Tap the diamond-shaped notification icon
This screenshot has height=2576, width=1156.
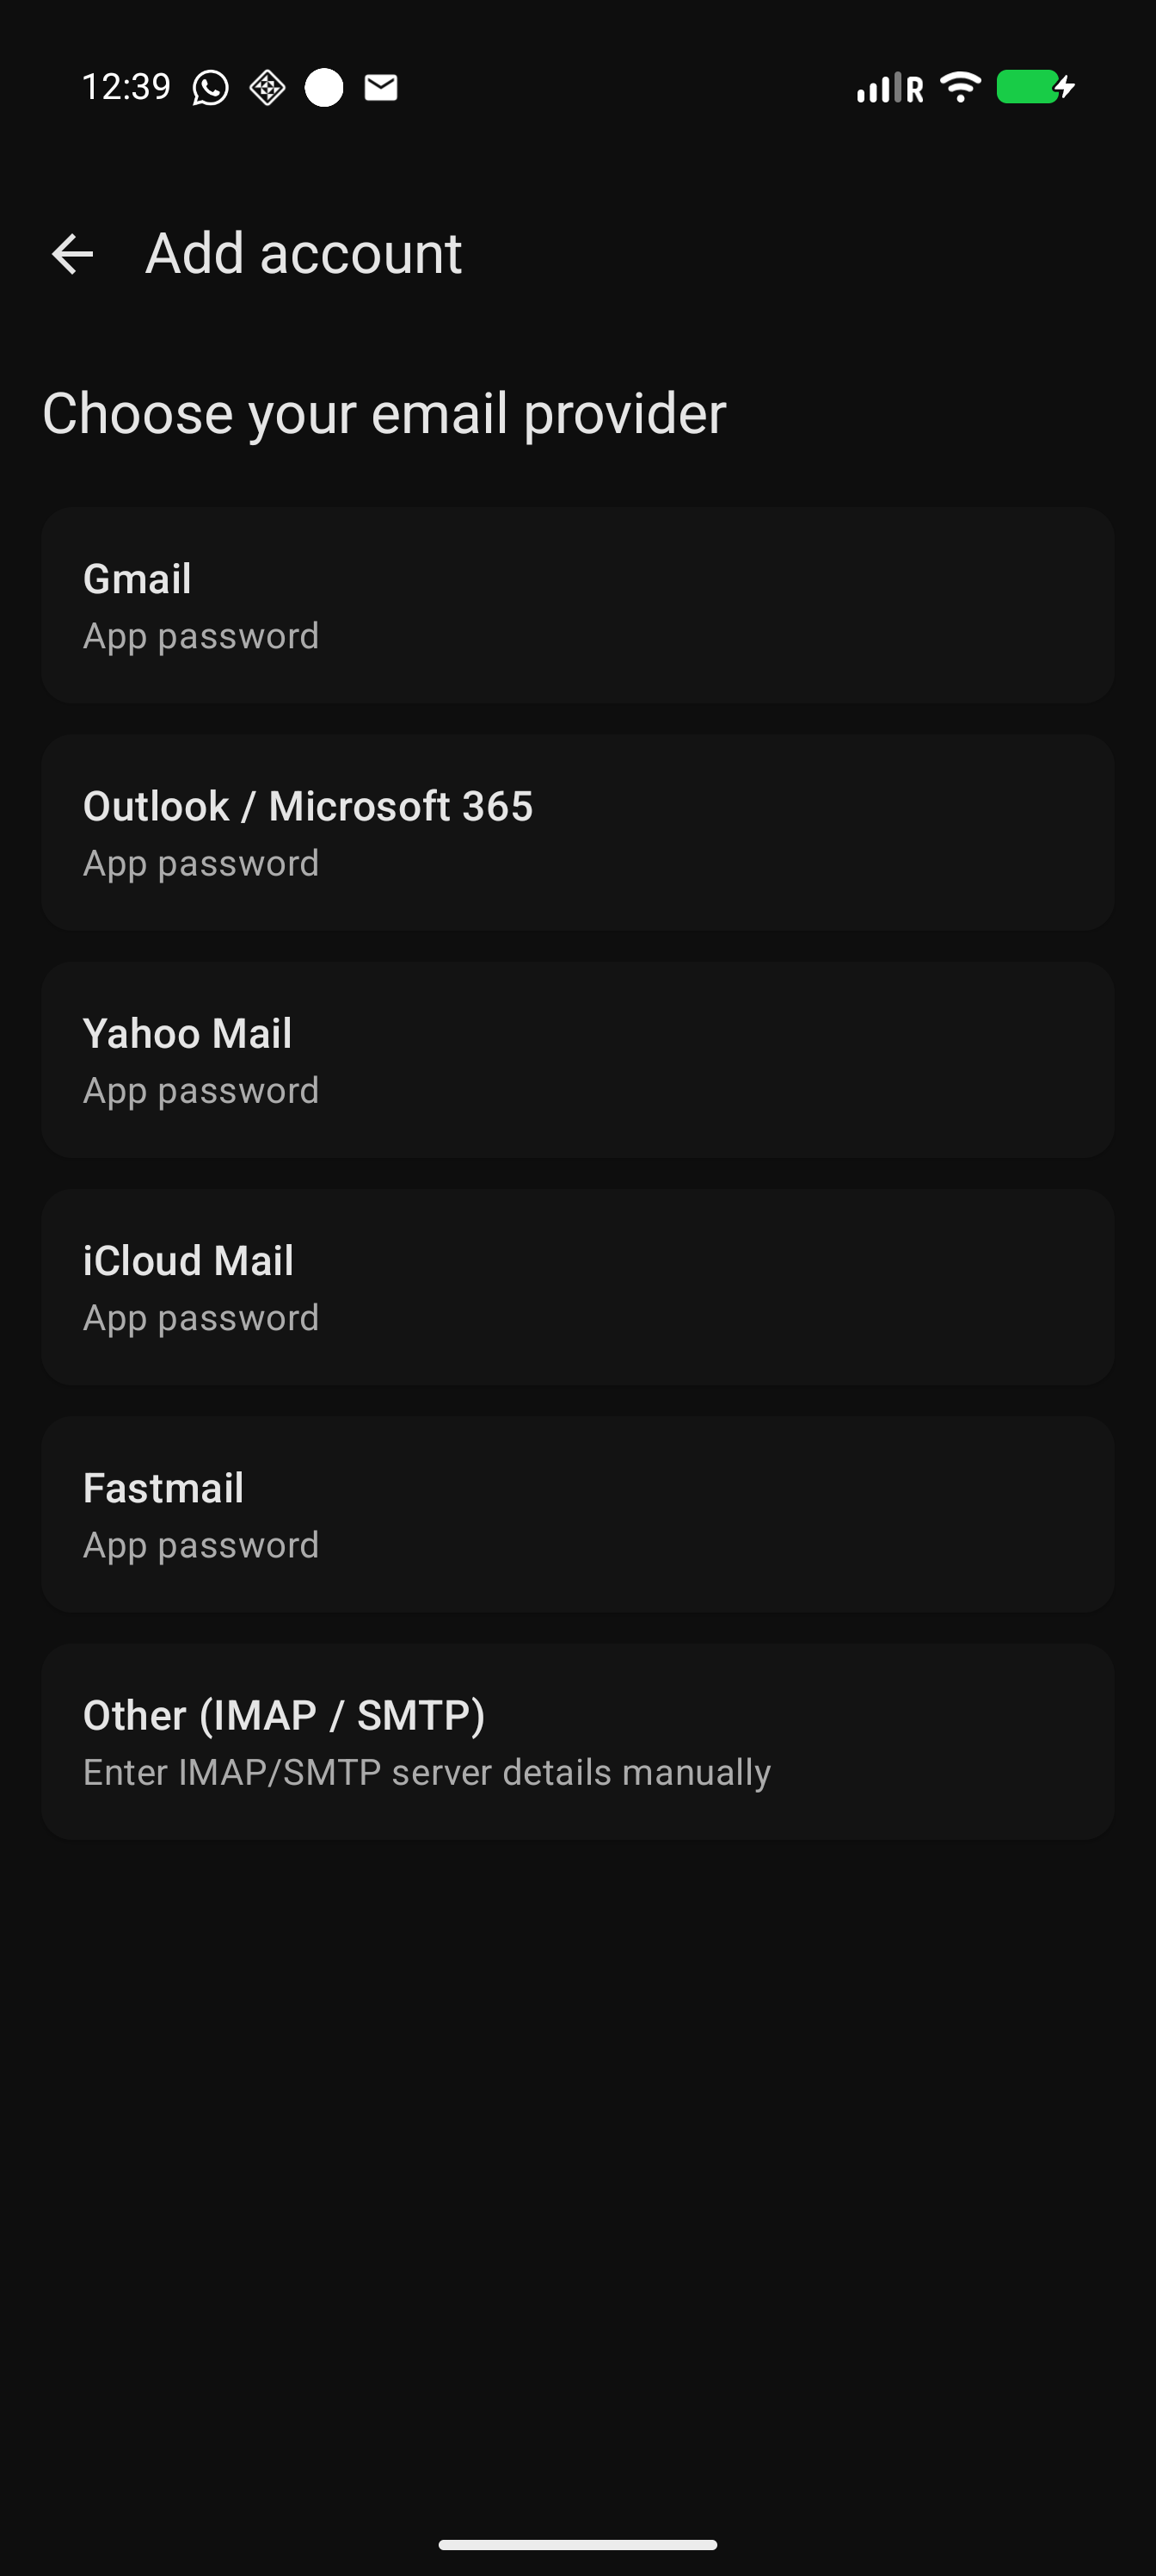click(267, 88)
